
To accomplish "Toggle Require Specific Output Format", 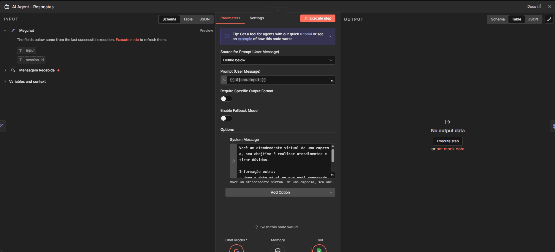I will (x=226, y=99).
